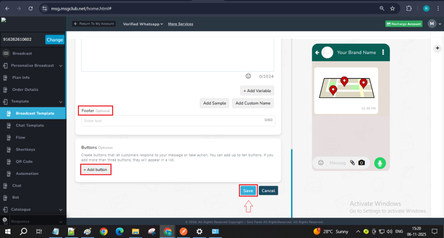Image resolution: width=444 pixels, height=238 pixels.
Task: Open Windows taskbar search
Action: [x=24, y=232]
